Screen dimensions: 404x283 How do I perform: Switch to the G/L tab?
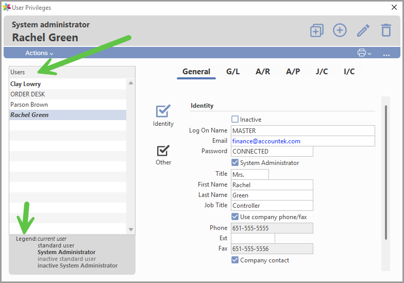233,72
